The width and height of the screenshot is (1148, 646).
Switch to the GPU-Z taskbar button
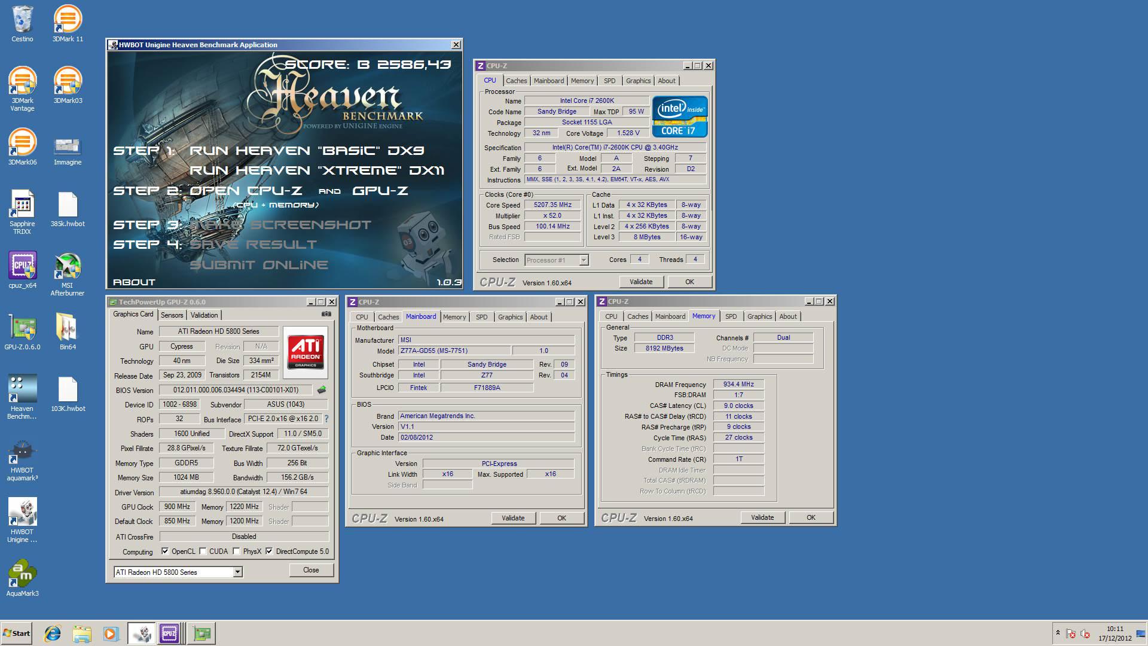(x=202, y=633)
